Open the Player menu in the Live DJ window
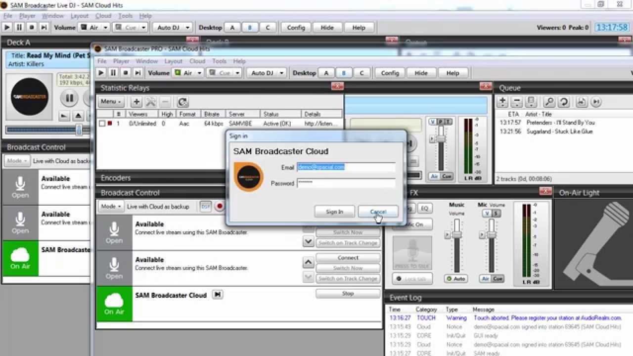 pos(27,16)
